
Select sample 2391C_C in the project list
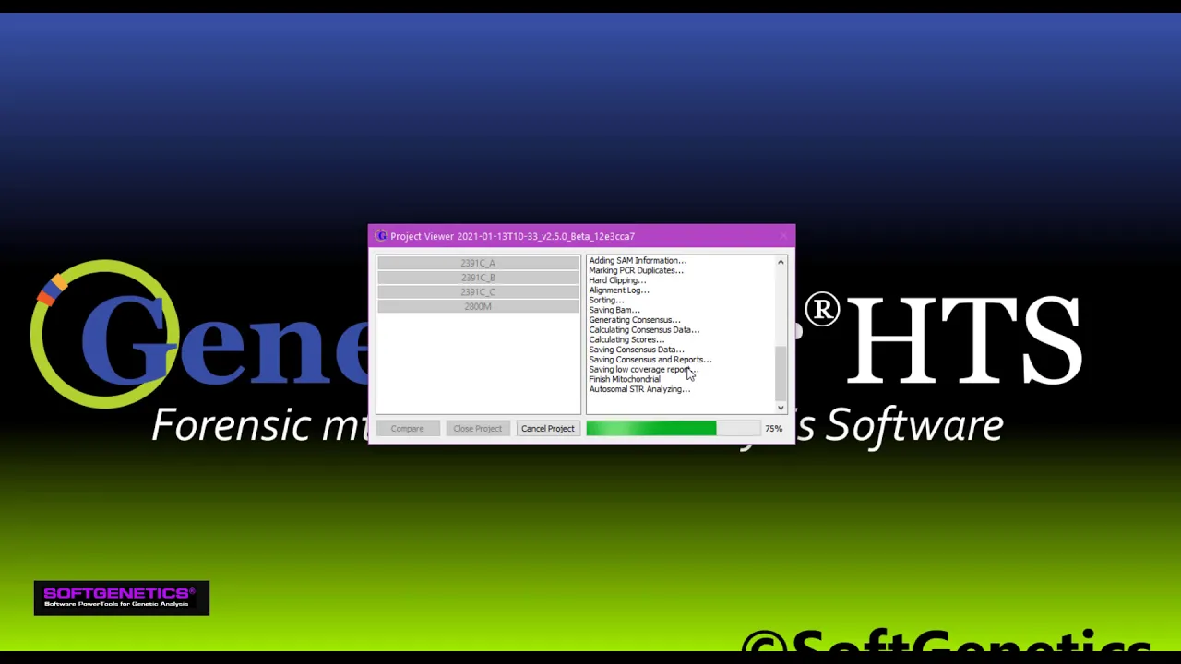pos(478,291)
